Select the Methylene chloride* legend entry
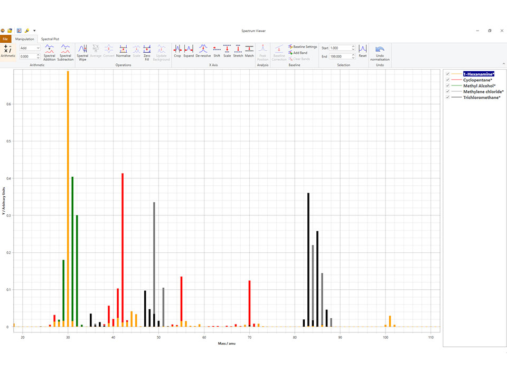507x380 pixels. [483, 91]
